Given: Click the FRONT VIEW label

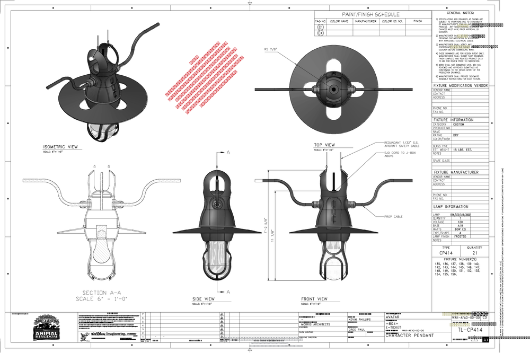Looking at the screenshot, I should pos(314,299).
